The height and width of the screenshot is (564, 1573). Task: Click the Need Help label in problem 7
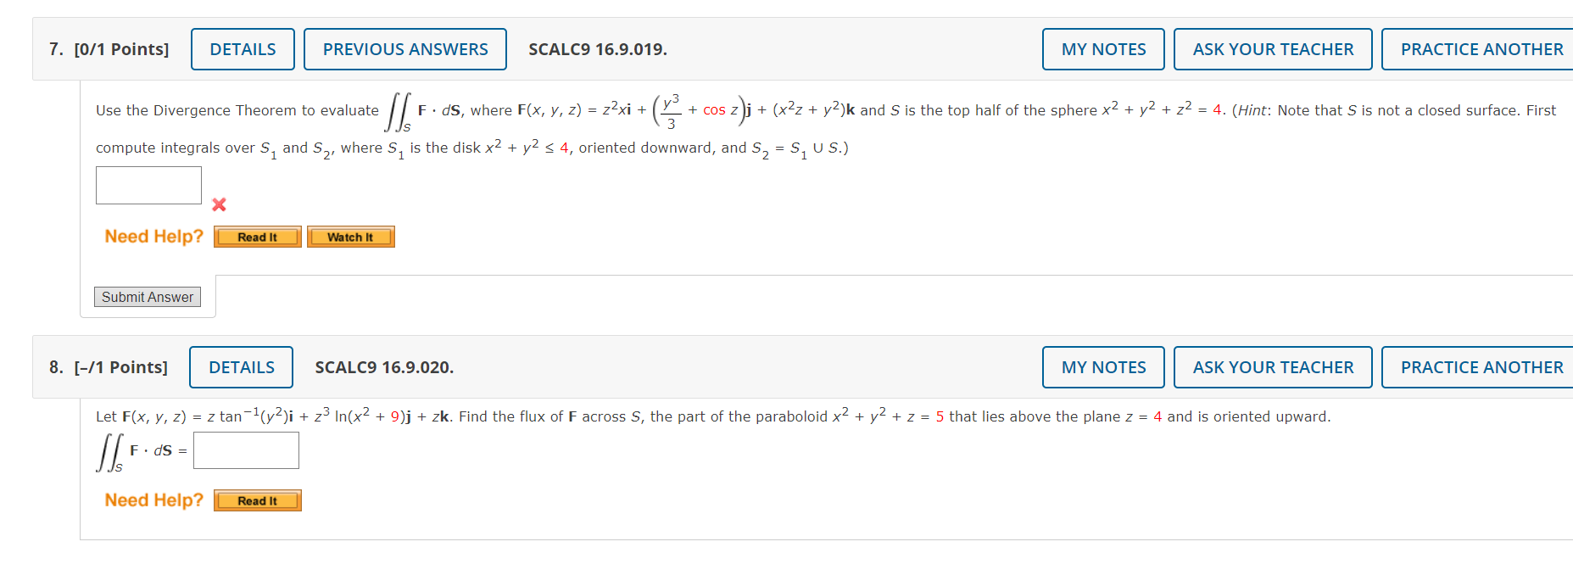click(153, 236)
